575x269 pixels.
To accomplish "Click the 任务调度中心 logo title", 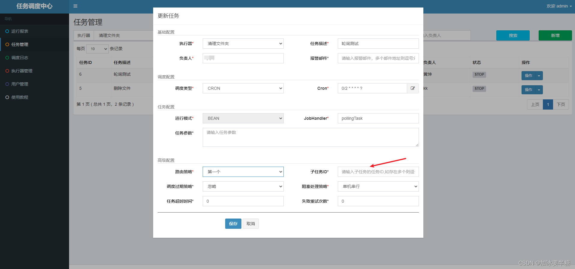I will point(35,6).
